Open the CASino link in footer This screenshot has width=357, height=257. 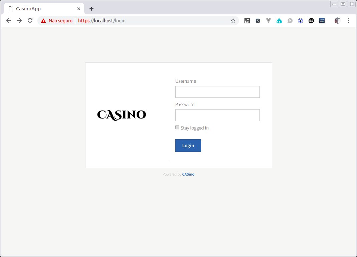click(188, 174)
